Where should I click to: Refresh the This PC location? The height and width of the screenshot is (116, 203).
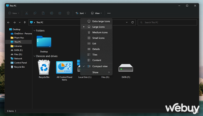click(133, 22)
